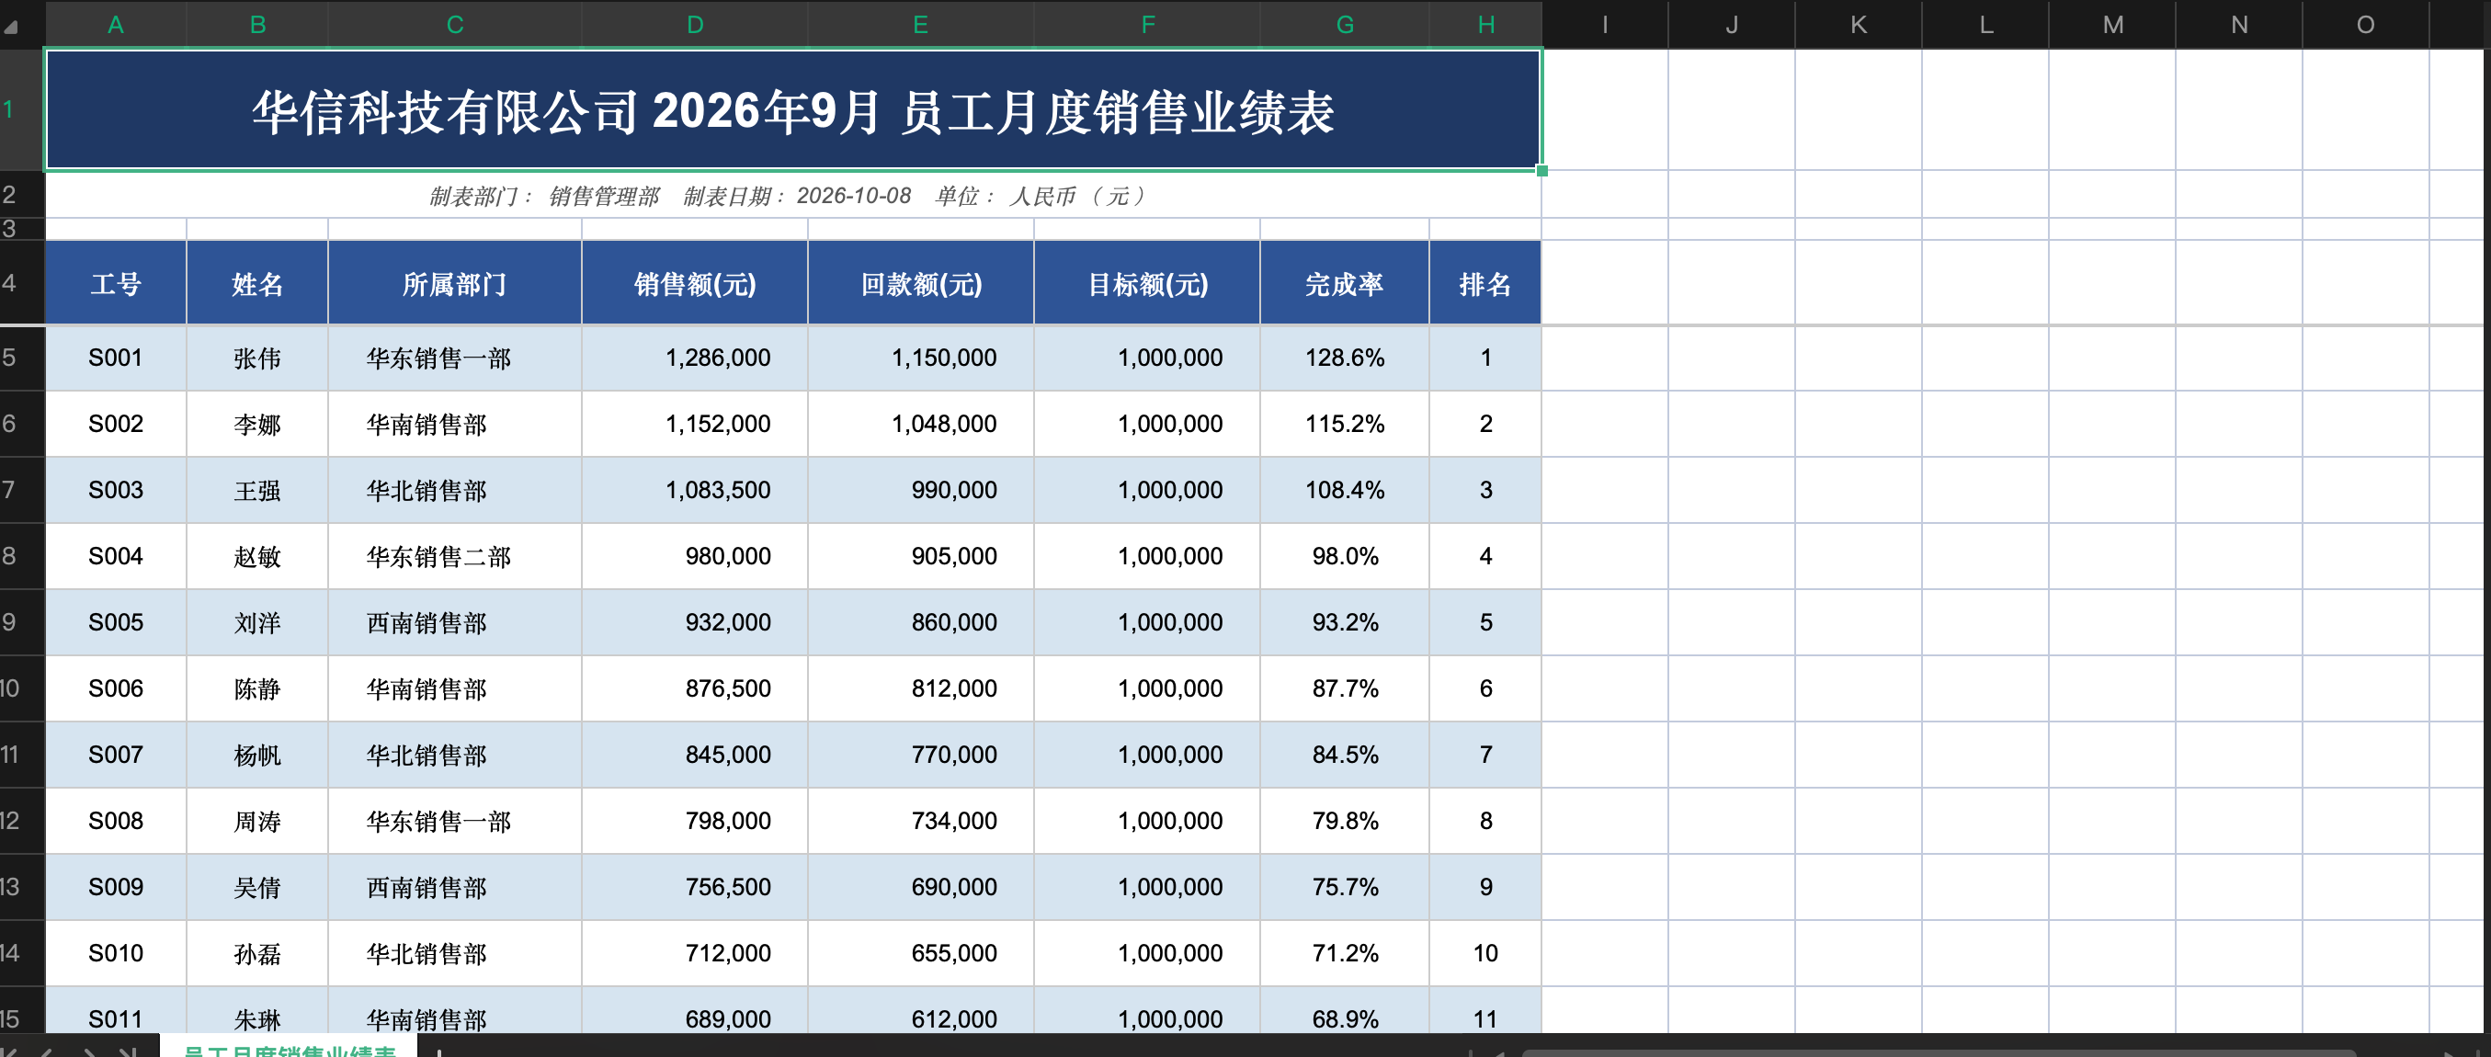The image size is (2491, 1057).
Task: Select row 9 header
Action: [x=22, y=622]
